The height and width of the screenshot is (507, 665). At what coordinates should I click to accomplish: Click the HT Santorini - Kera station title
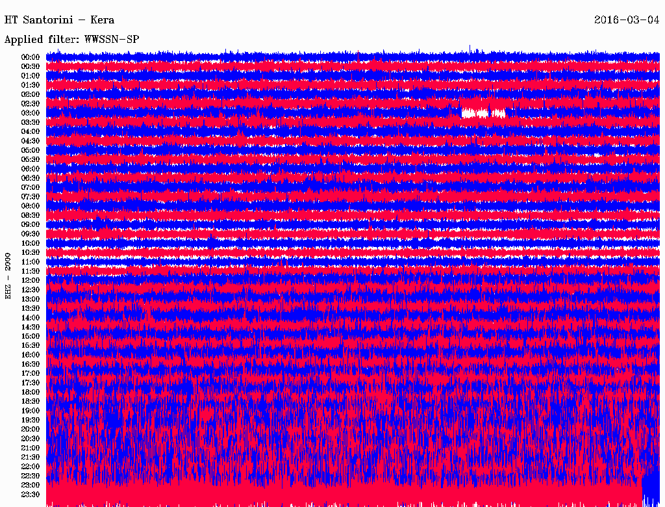[x=59, y=20]
